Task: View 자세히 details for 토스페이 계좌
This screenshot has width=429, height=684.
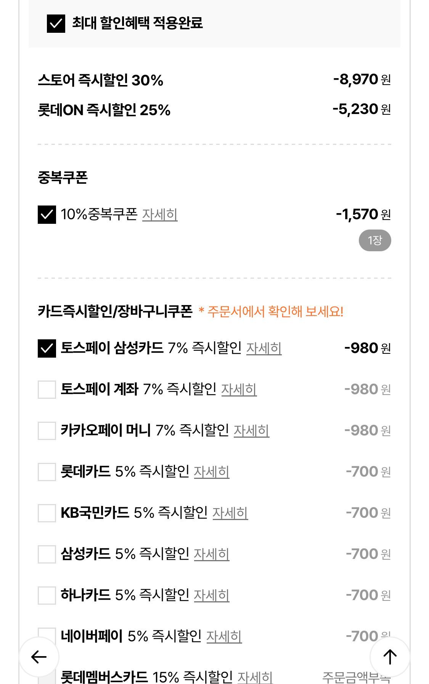Action: pos(239,389)
